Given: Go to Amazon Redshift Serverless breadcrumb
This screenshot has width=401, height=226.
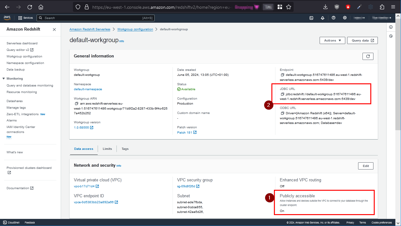Looking at the screenshot, I should (90, 29).
